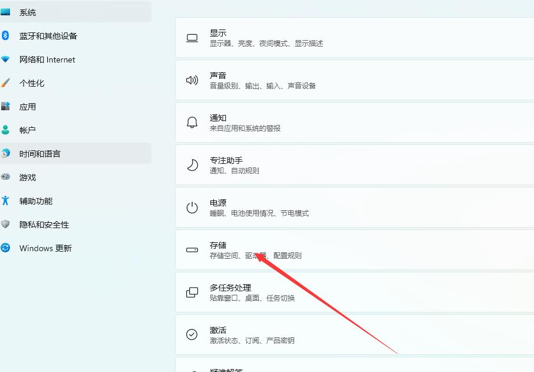Click the power icon beside 电源

[x=192, y=207]
